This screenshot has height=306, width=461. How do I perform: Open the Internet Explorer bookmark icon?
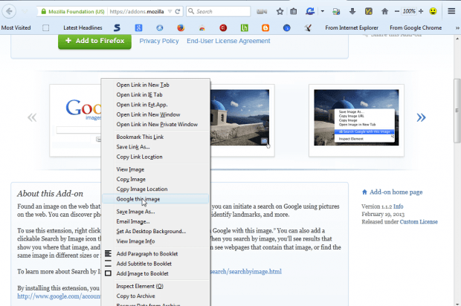(x=160, y=28)
